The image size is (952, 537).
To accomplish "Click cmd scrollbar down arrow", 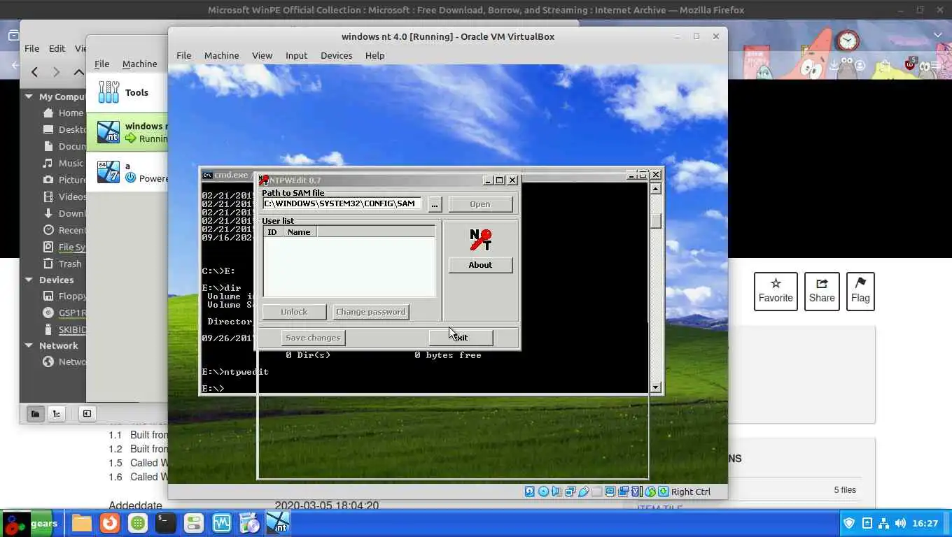I will pos(656,387).
